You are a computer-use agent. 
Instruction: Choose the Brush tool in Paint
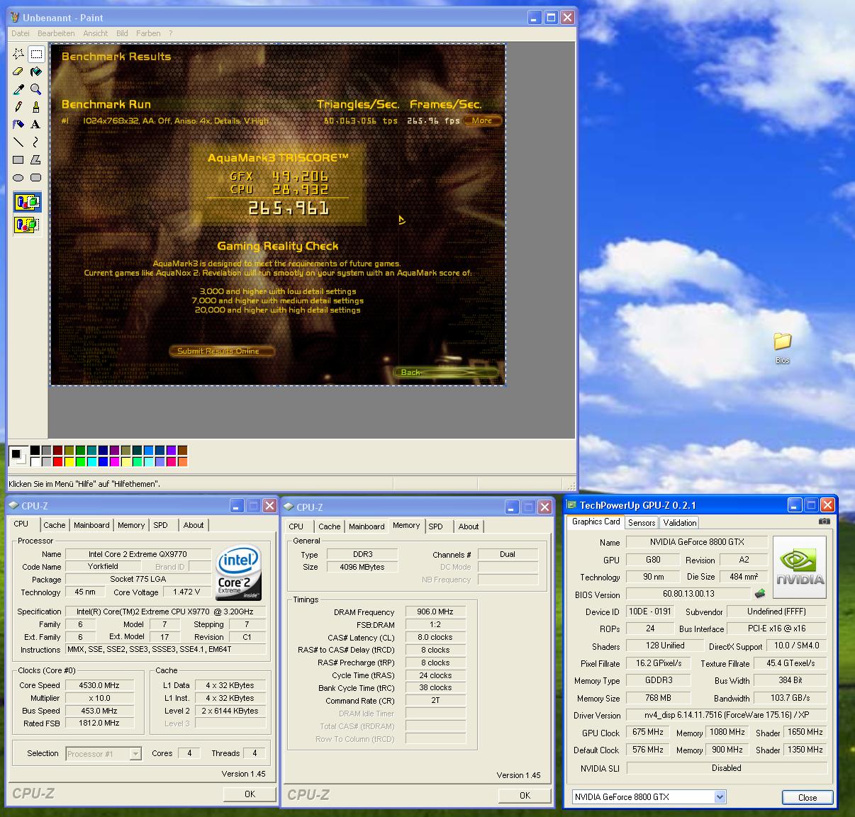point(36,107)
